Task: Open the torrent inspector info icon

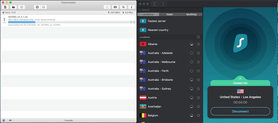Action: [x=131, y=7]
